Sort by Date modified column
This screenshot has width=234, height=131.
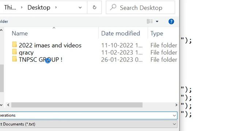(x=121, y=33)
